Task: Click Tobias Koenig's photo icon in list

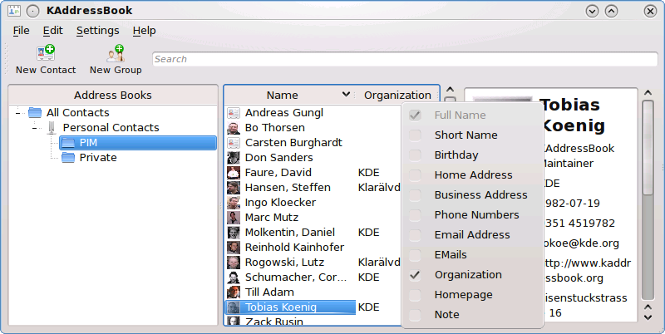Action: [x=234, y=307]
